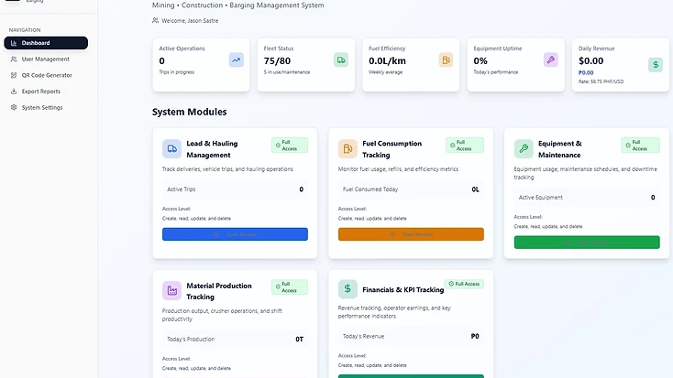This screenshot has width=673, height=378.
Task: Click the Load & Hauling truck icon
Action: (171, 148)
